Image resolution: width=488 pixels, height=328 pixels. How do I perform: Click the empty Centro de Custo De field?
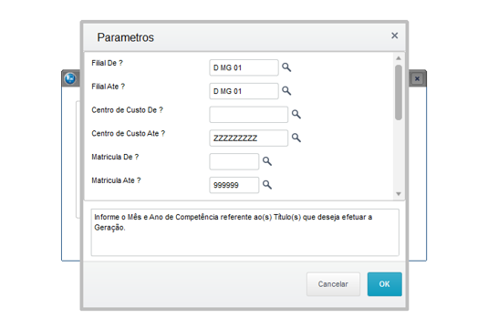point(249,115)
